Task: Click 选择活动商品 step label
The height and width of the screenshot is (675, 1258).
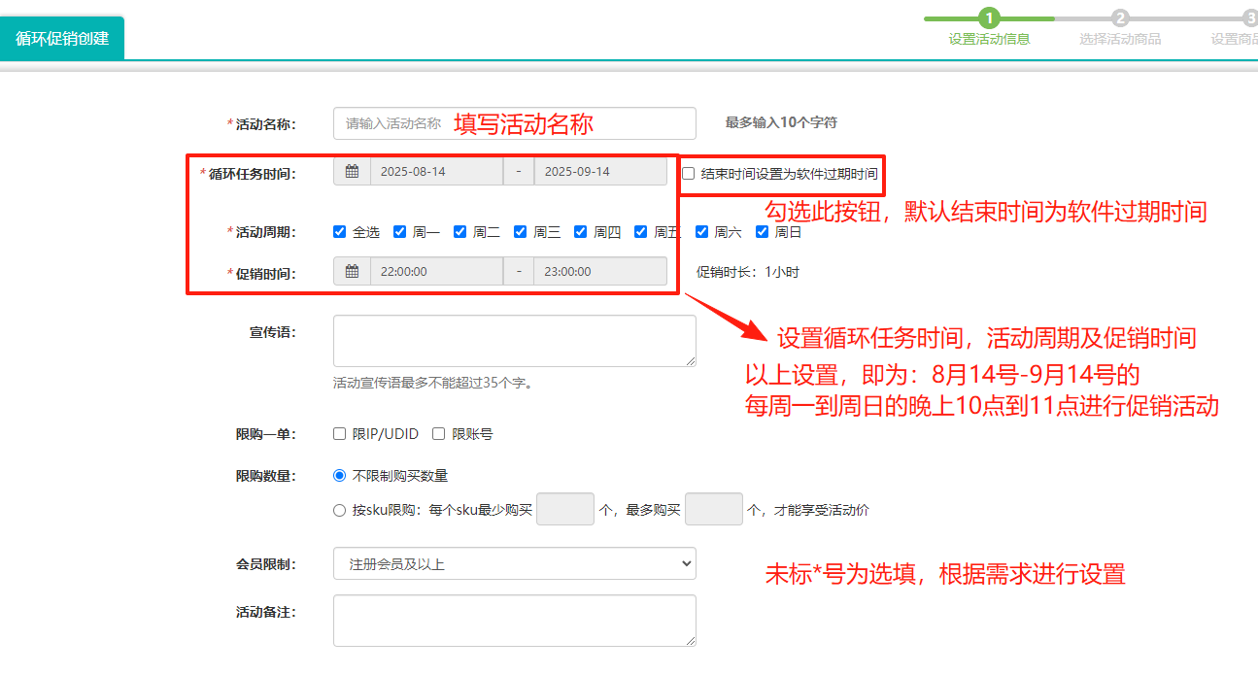Action: (1120, 40)
